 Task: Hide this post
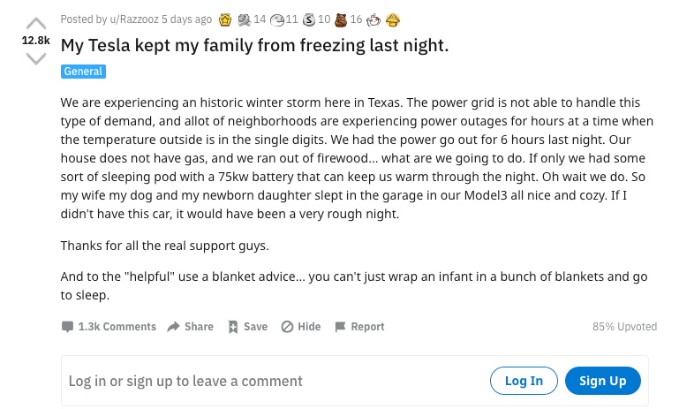[300, 326]
